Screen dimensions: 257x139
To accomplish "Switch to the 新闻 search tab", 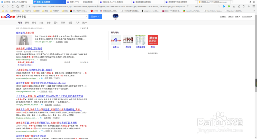I will click(27, 23).
